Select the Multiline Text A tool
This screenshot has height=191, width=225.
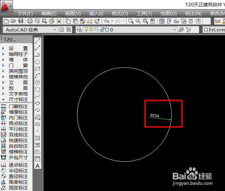pyautogui.click(x=38, y=166)
